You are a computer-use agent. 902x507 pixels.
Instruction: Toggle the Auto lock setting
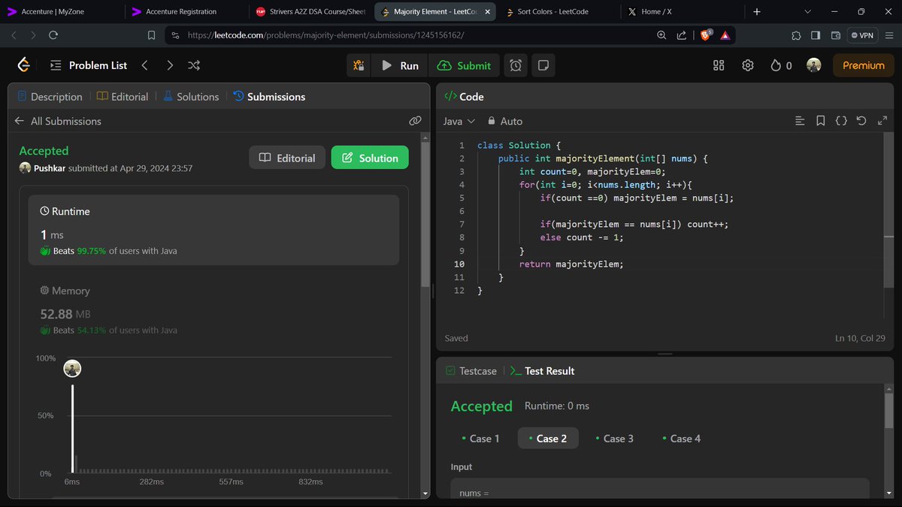505,121
